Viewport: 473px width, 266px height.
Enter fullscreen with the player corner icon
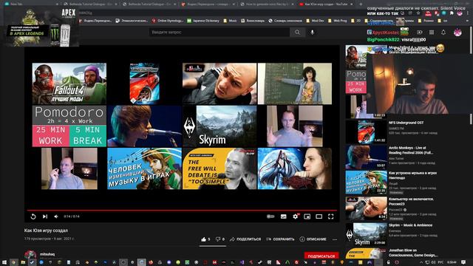tap(330, 216)
